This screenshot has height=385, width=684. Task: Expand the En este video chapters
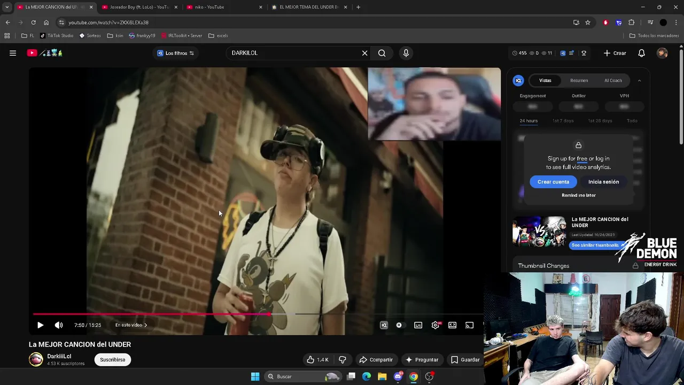[x=131, y=325]
